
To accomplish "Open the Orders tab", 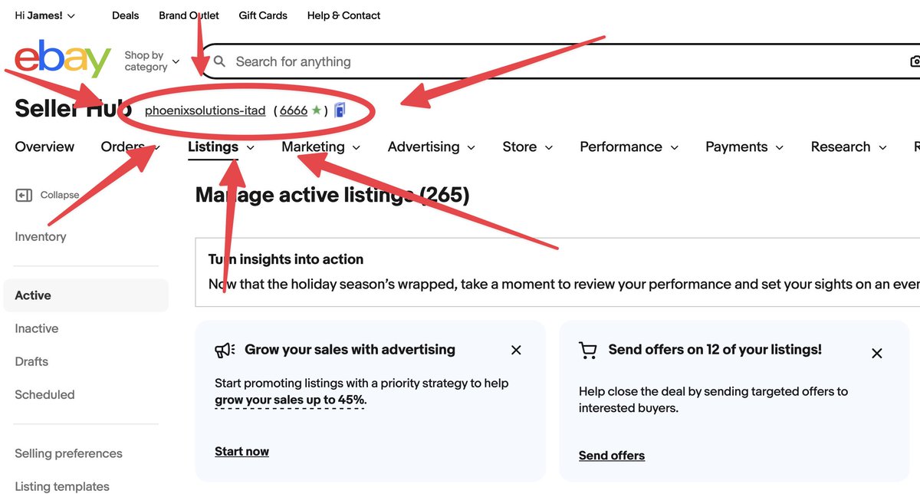I will [x=123, y=147].
